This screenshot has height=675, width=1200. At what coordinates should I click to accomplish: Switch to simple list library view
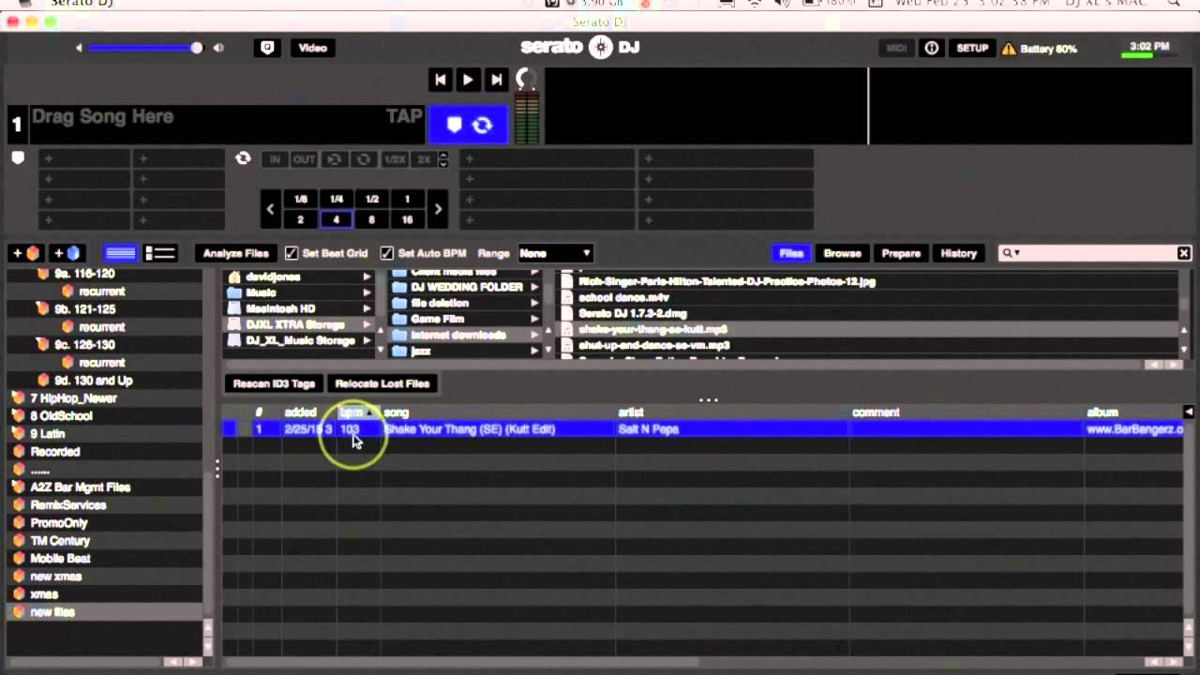click(120, 253)
